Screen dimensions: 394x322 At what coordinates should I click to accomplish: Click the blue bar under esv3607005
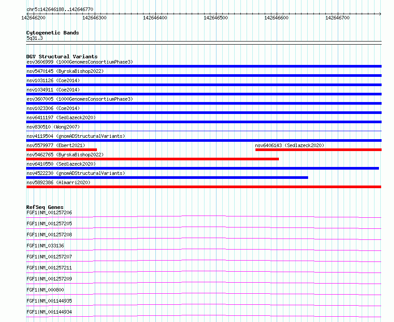204,103
